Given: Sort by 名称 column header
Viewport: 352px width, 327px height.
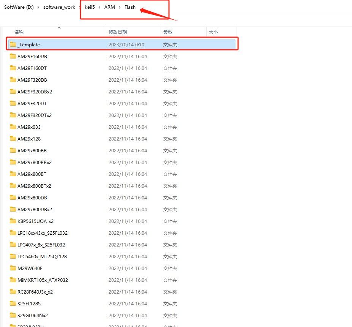Looking at the screenshot, I should click(19, 32).
